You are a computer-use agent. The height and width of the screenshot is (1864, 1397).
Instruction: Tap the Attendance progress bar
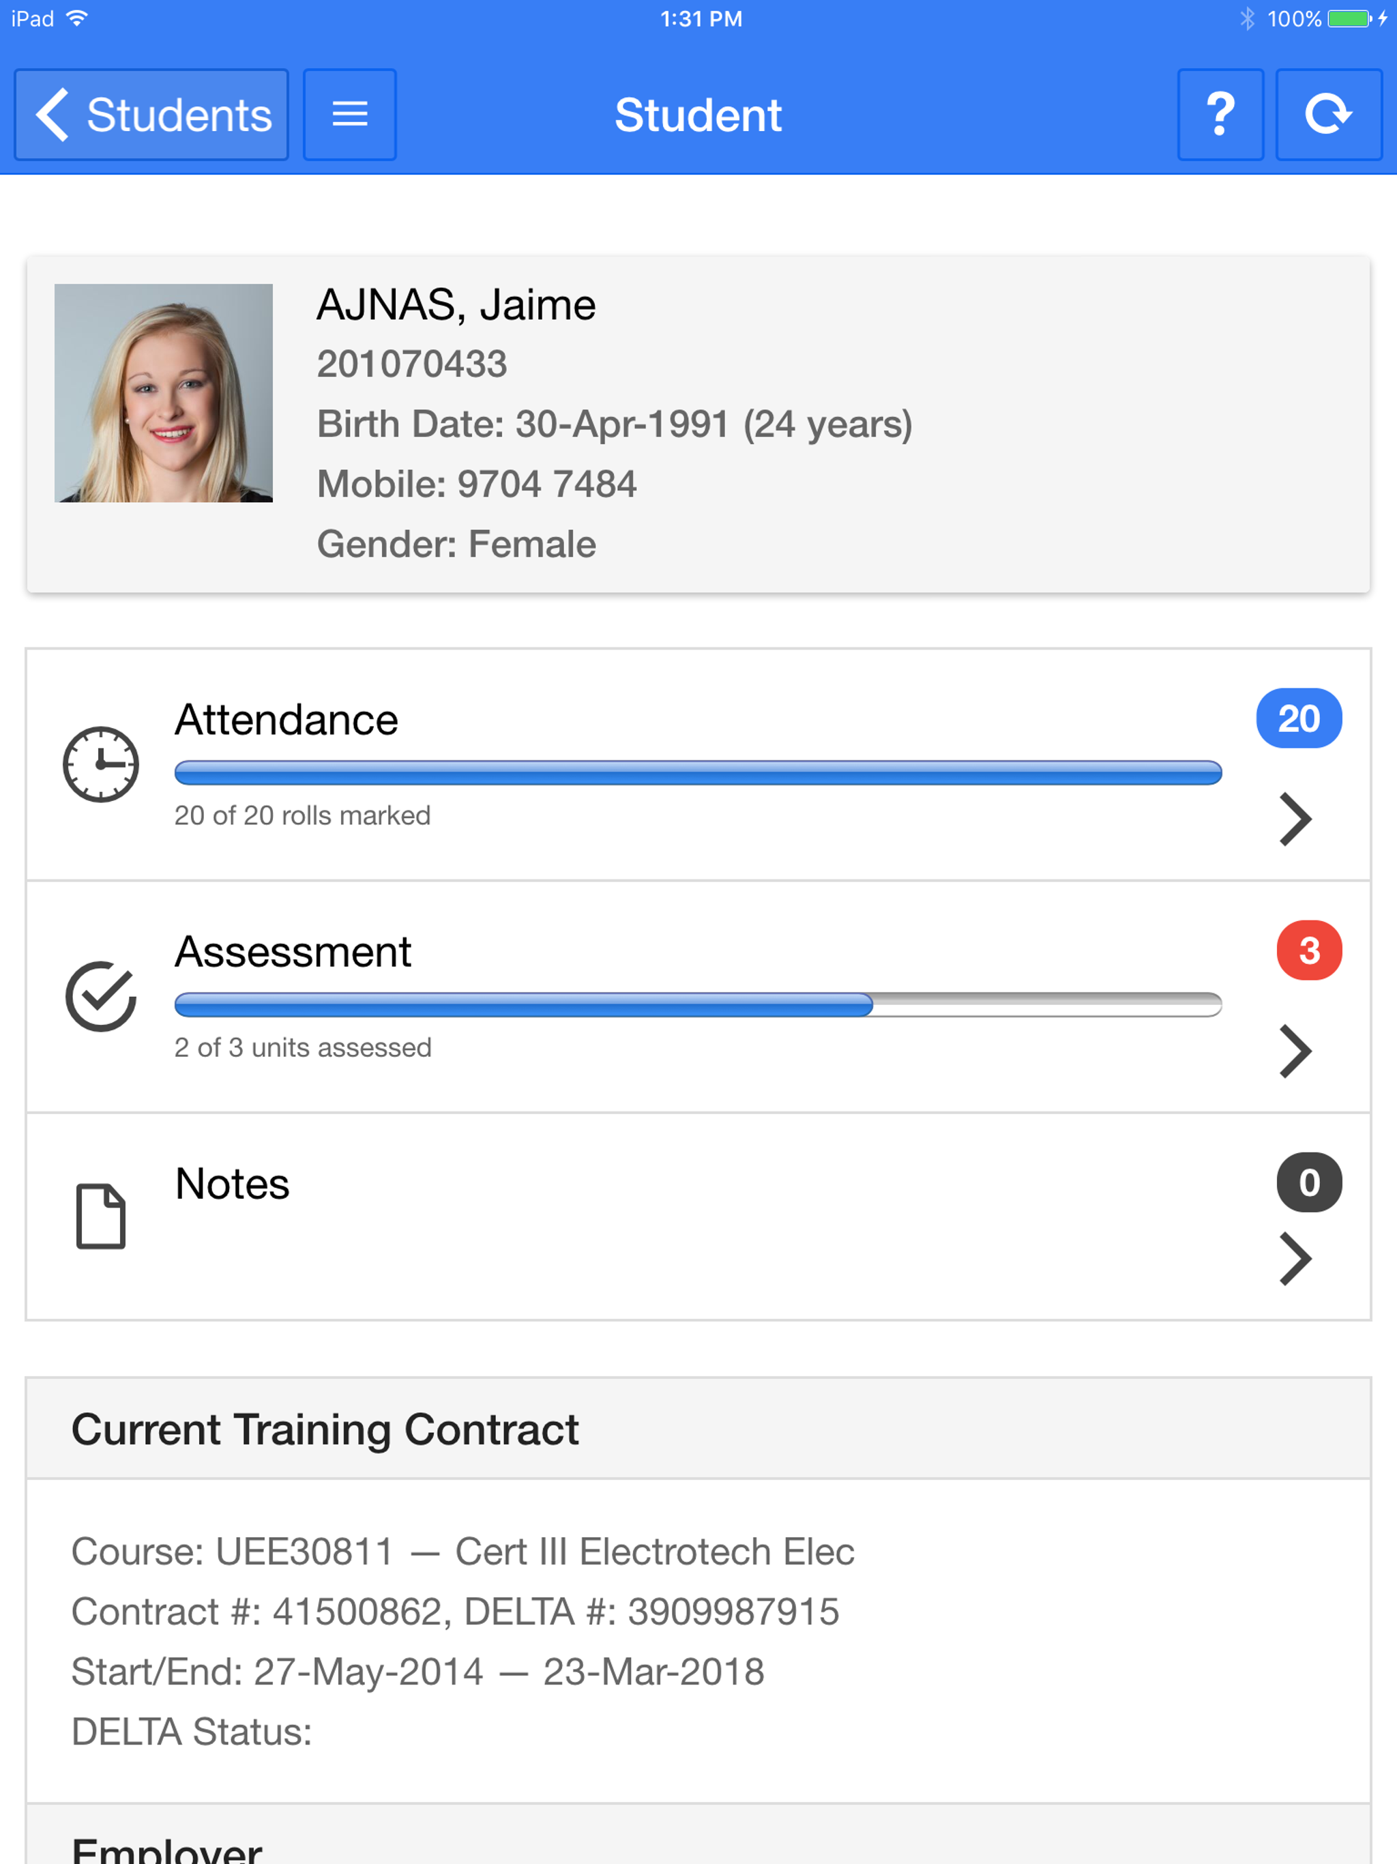click(698, 773)
